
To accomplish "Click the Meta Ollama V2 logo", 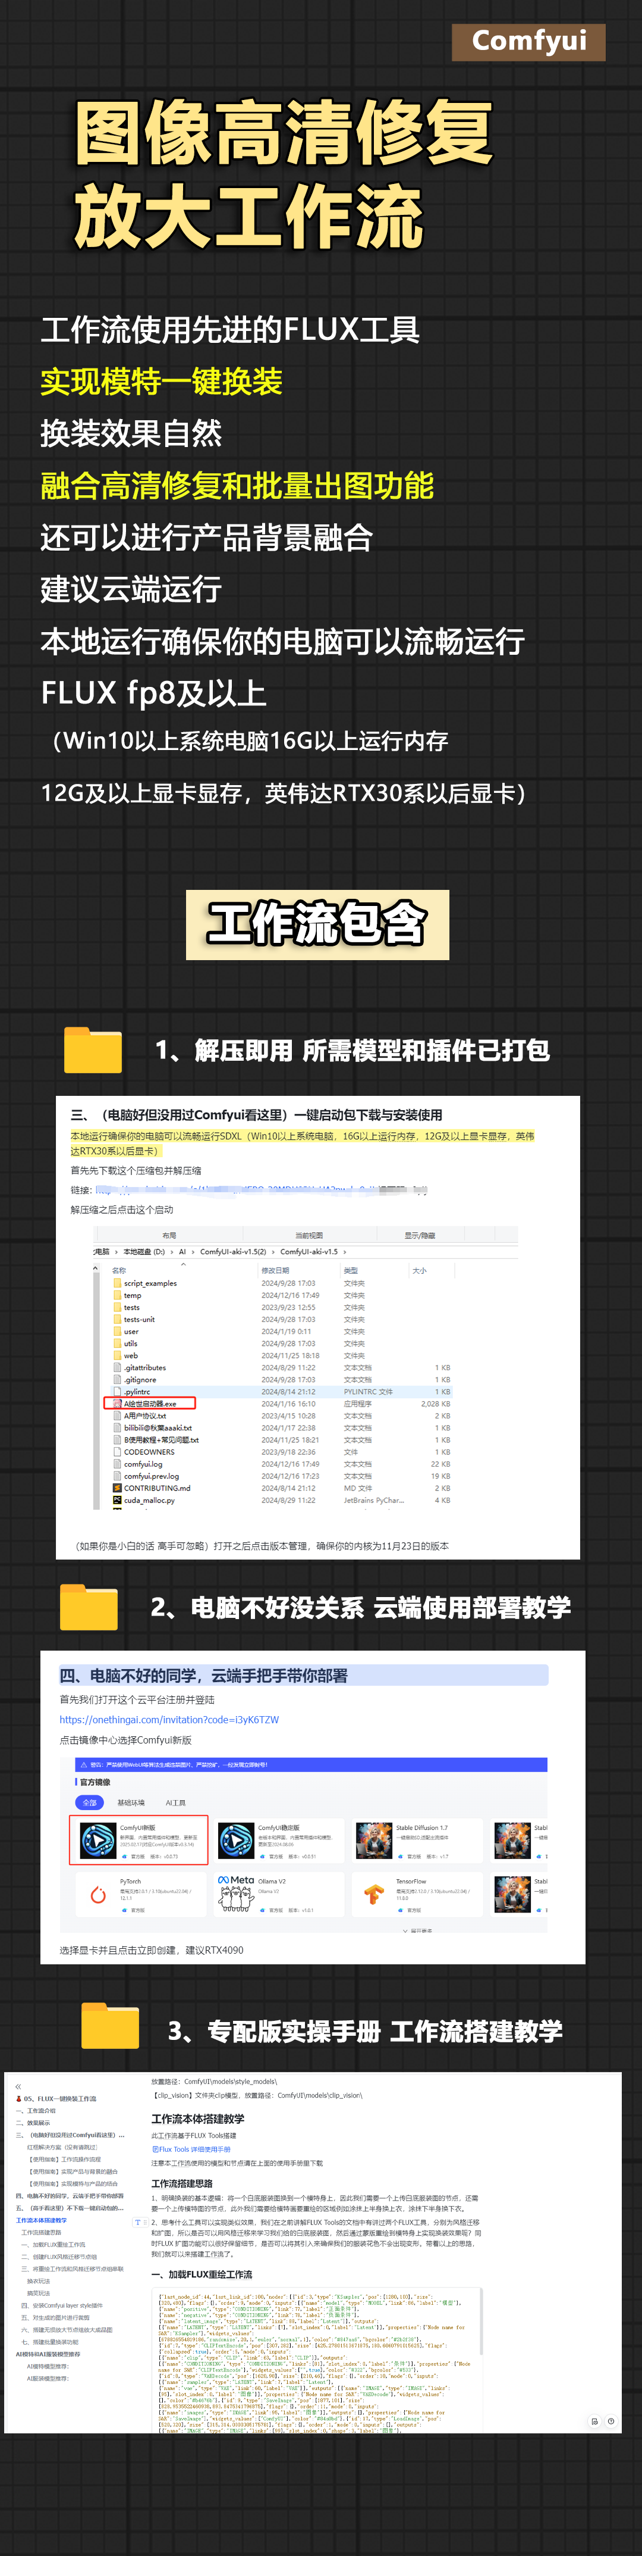I will (236, 1894).
